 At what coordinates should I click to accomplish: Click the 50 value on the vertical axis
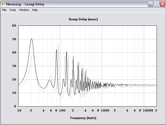tap(14, 39)
